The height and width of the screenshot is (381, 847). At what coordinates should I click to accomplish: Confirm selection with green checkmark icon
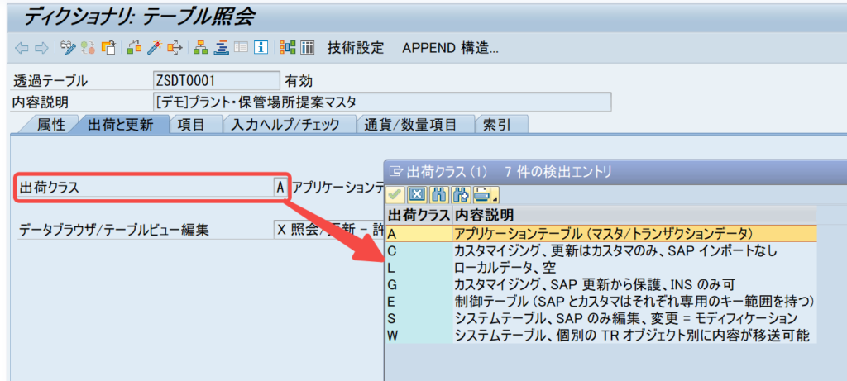(x=396, y=194)
